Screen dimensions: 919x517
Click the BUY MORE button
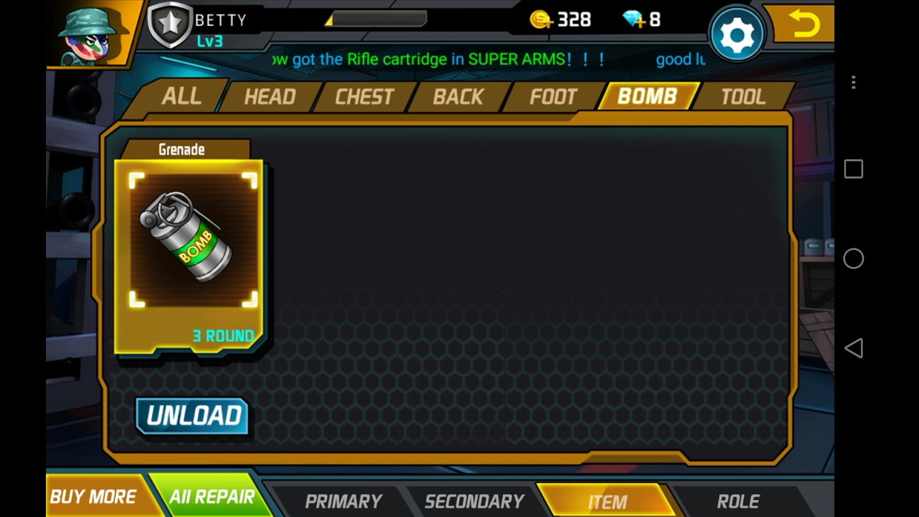pyautogui.click(x=95, y=496)
